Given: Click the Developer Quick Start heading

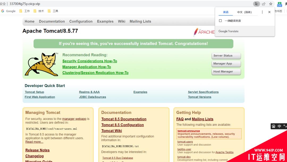Looking at the screenshot, I should (45, 86).
